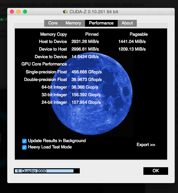
Task: Click the Memory Copy heading
Action: click(x=53, y=34)
